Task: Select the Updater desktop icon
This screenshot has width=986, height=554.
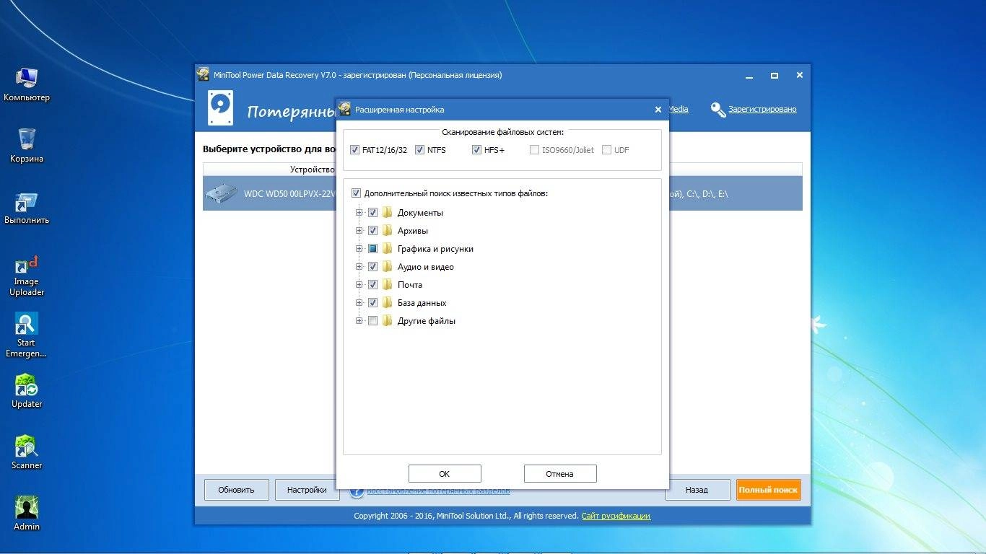Action: [27, 391]
